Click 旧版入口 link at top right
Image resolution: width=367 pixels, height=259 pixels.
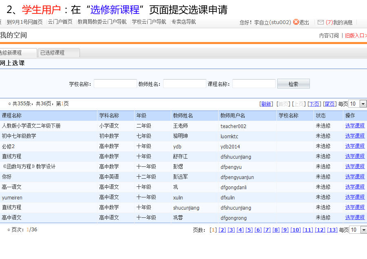tap(355, 35)
